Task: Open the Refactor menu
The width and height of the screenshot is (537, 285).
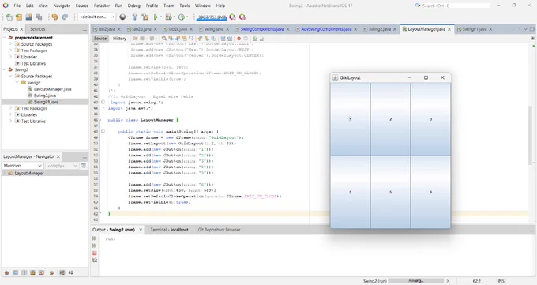Action: 102,6
